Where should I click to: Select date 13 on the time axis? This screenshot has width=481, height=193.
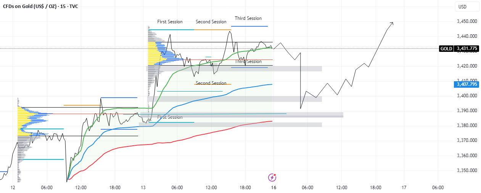(x=143, y=188)
